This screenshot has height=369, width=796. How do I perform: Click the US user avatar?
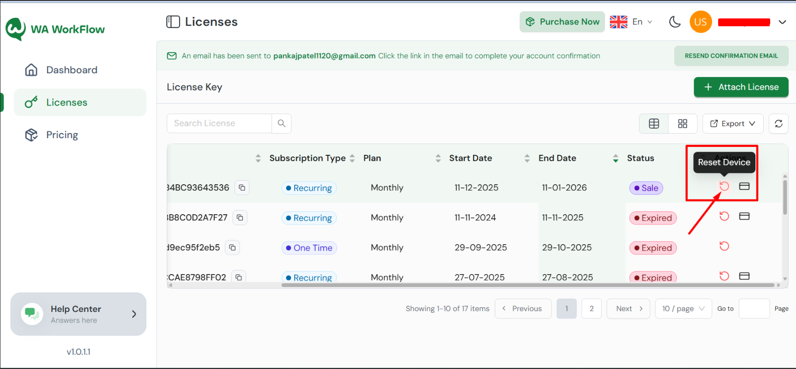coord(700,22)
